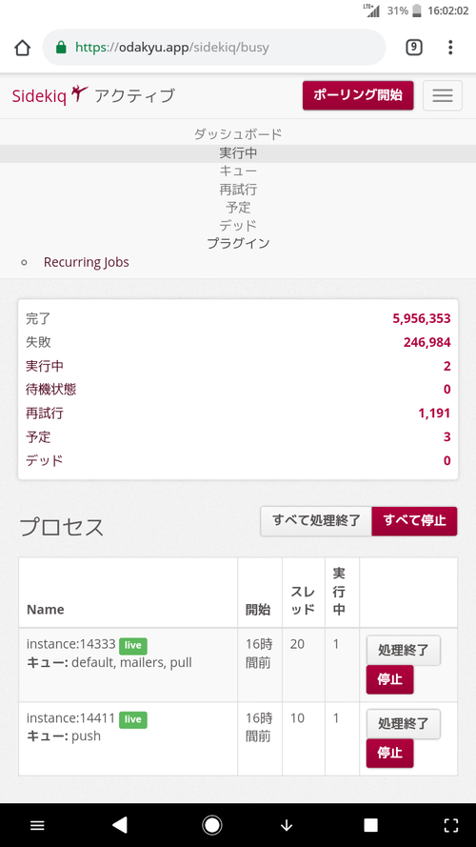Open the browser tab switcher showing 9
Image resolution: width=476 pixels, height=847 pixels.
tap(413, 48)
